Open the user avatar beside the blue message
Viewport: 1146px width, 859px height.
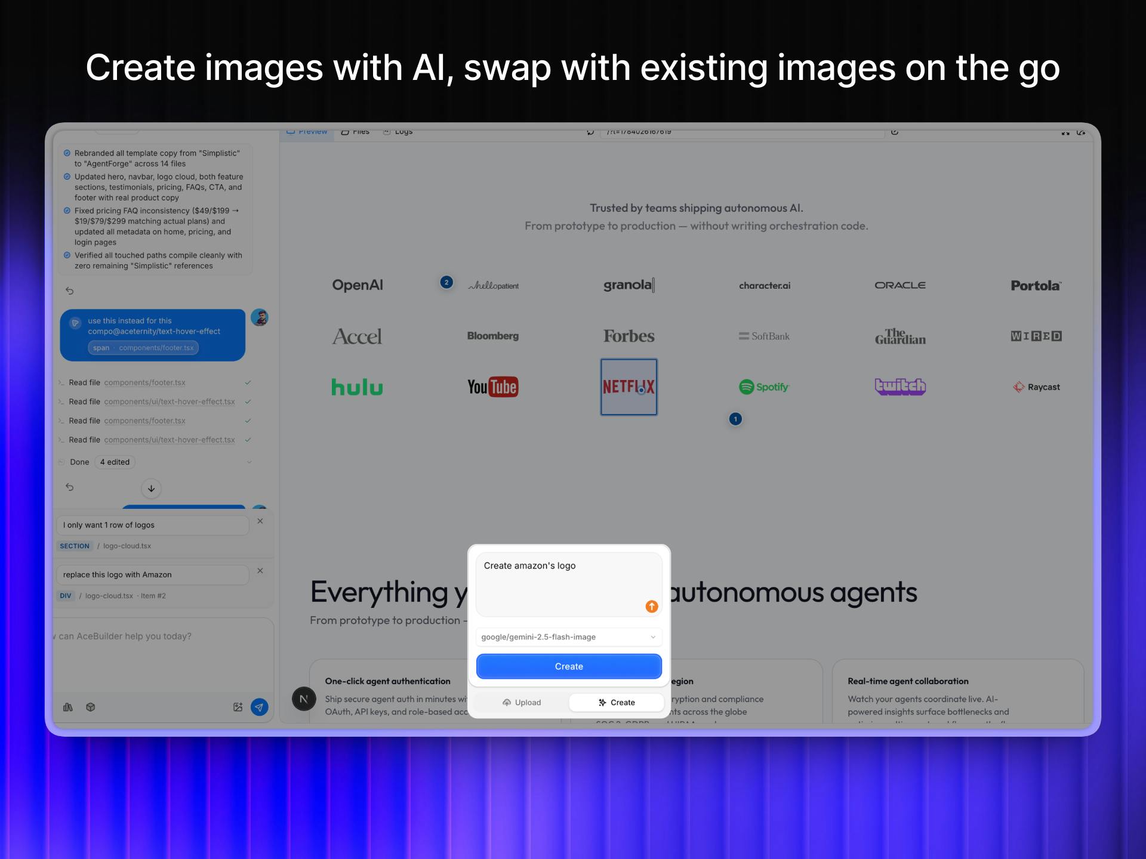(259, 317)
